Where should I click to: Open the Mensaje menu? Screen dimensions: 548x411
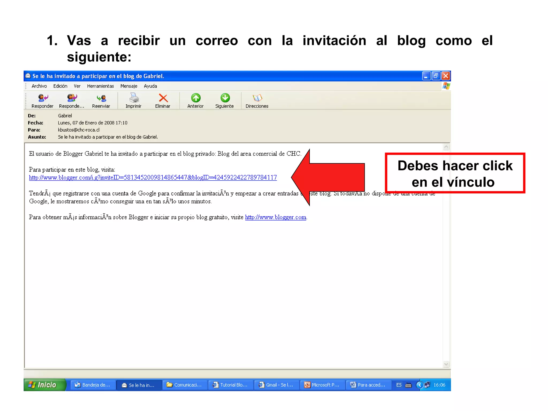[x=129, y=86]
